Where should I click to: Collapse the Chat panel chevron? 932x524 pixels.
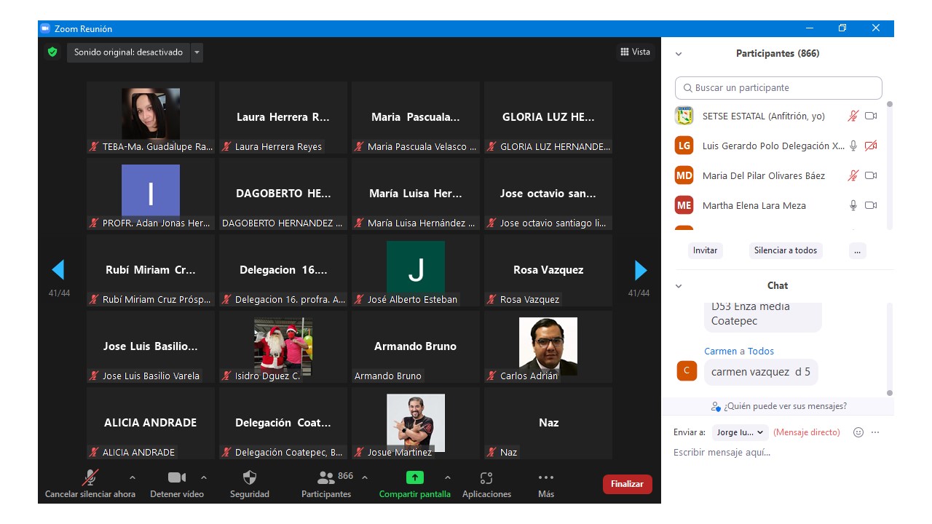(679, 286)
